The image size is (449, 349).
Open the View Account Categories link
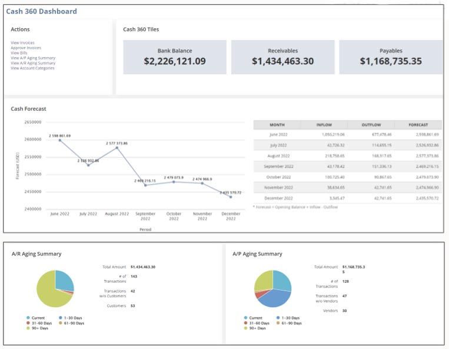32,68
